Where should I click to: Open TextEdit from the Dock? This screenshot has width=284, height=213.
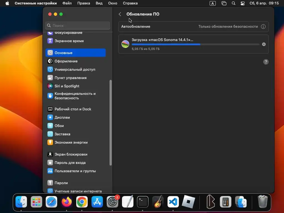(x=128, y=202)
